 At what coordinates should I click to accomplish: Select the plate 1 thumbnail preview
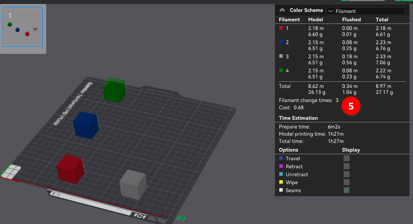[x=23, y=28]
